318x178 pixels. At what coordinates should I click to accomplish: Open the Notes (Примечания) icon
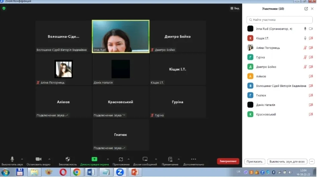170,159
